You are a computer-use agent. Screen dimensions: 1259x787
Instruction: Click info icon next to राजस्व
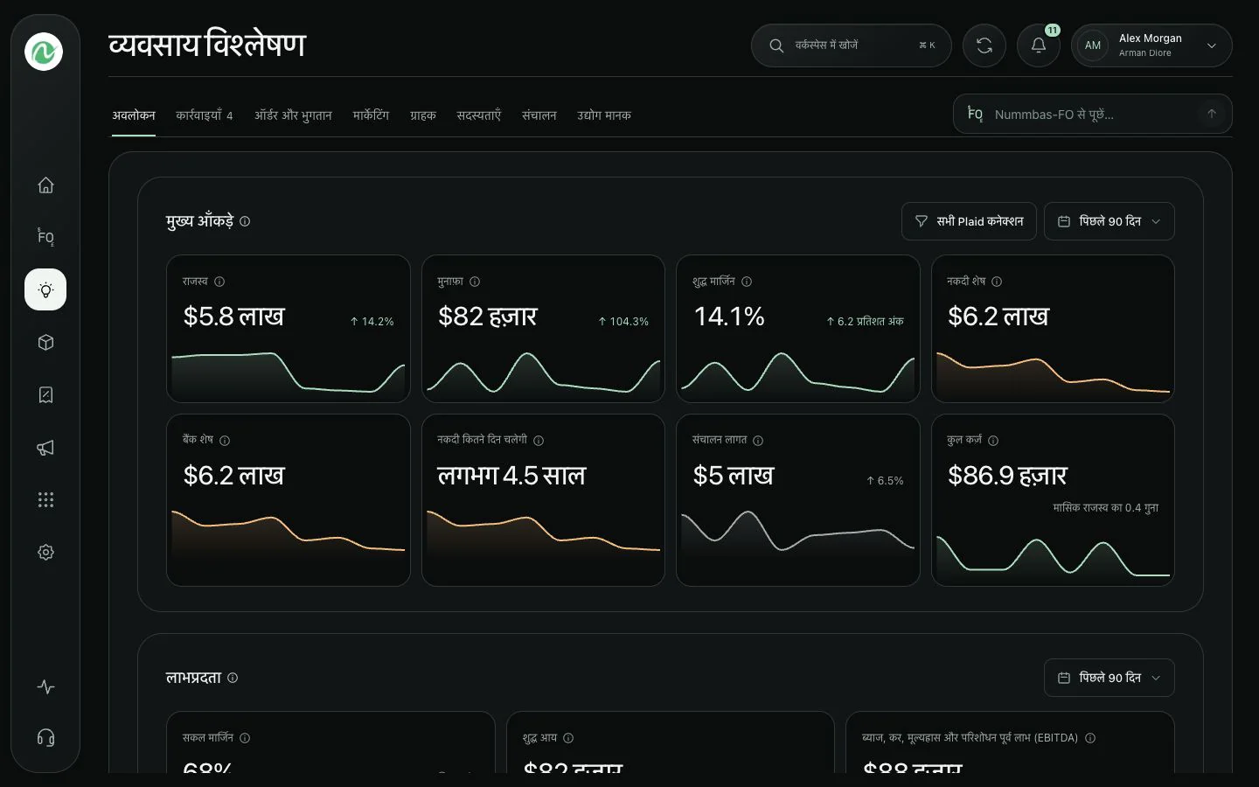(219, 282)
